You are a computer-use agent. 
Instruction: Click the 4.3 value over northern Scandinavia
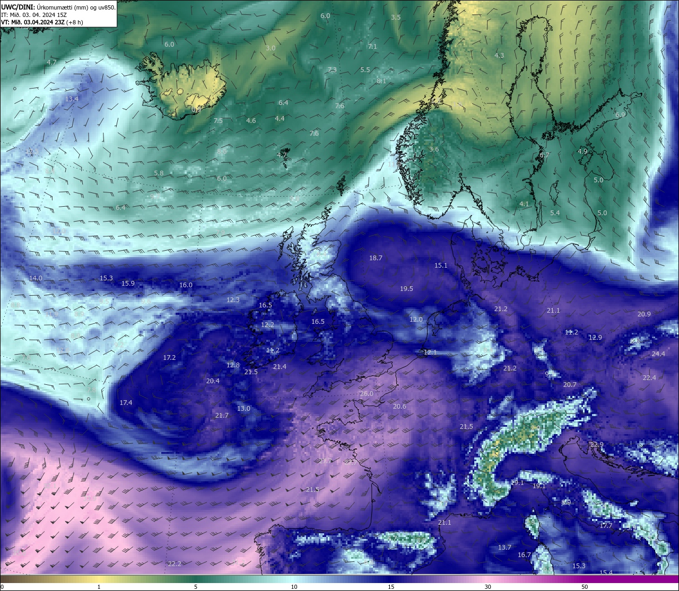(x=499, y=56)
